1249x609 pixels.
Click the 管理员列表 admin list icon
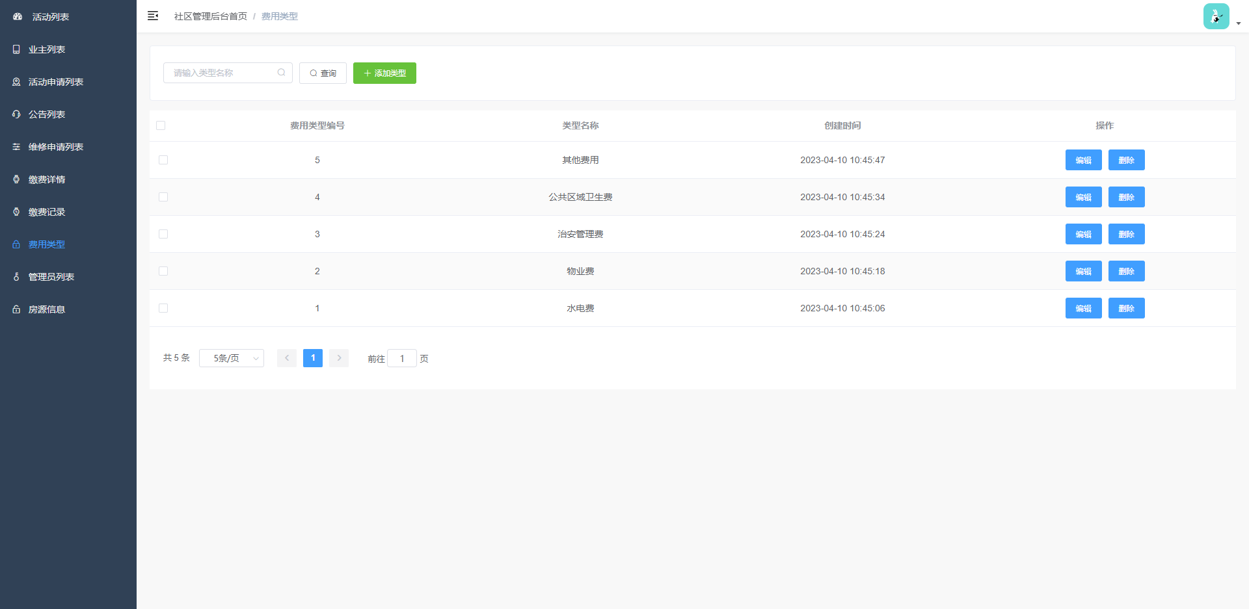(x=16, y=277)
